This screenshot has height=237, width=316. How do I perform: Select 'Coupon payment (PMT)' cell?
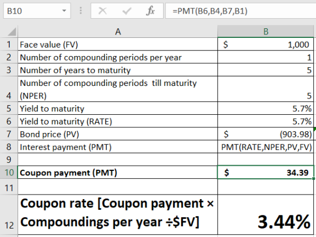point(118,173)
